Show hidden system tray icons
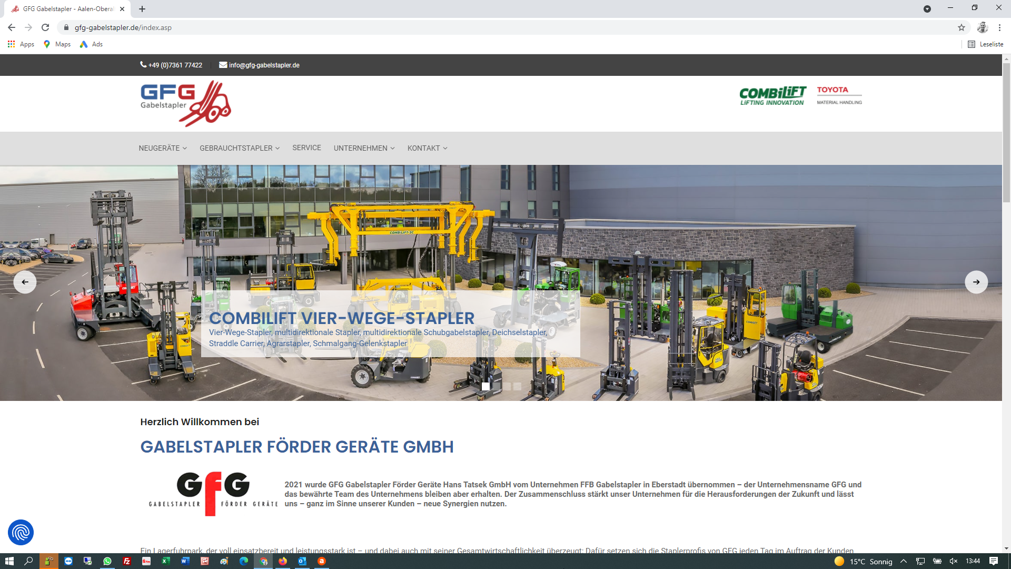The image size is (1011, 569). point(904,561)
